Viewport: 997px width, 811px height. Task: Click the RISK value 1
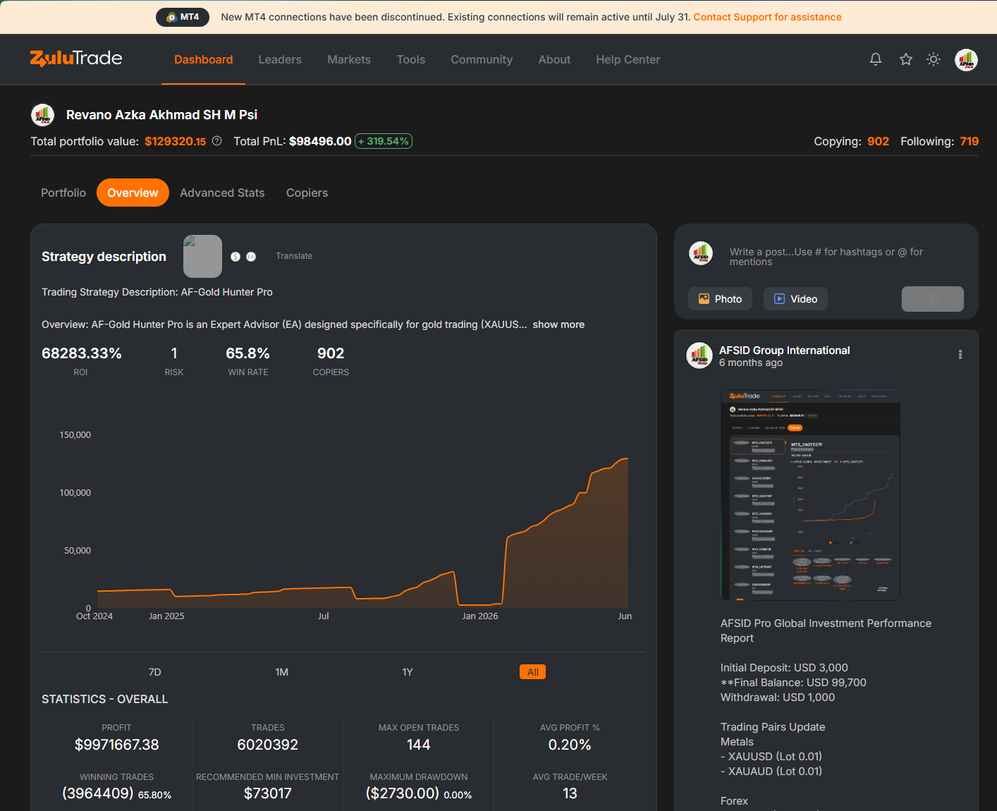pyautogui.click(x=174, y=353)
